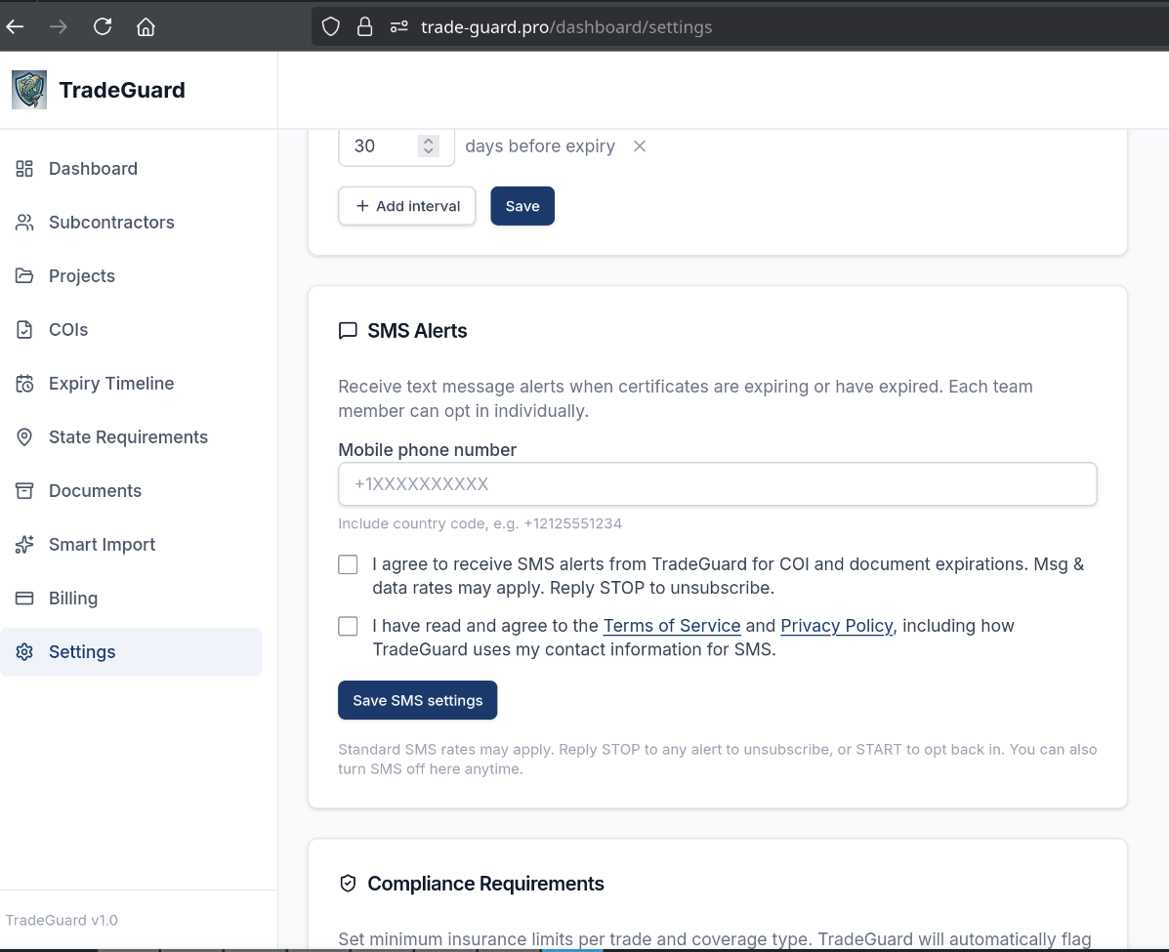Image resolution: width=1169 pixels, height=952 pixels.
Task: Open the shield tracking protection icon
Action: click(330, 26)
